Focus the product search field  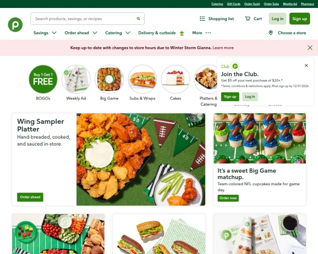pos(87,19)
